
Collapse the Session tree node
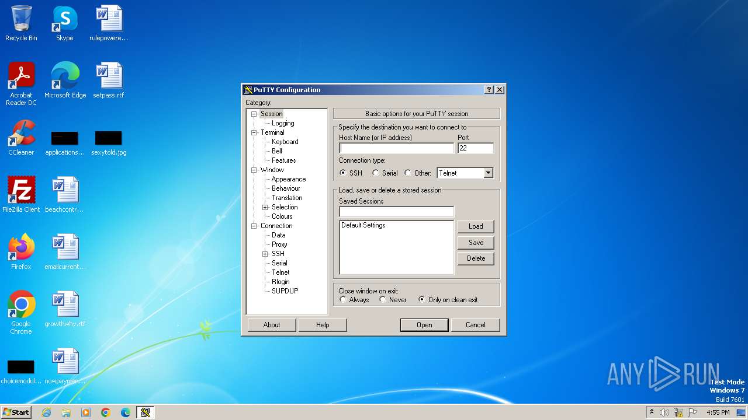click(x=254, y=114)
